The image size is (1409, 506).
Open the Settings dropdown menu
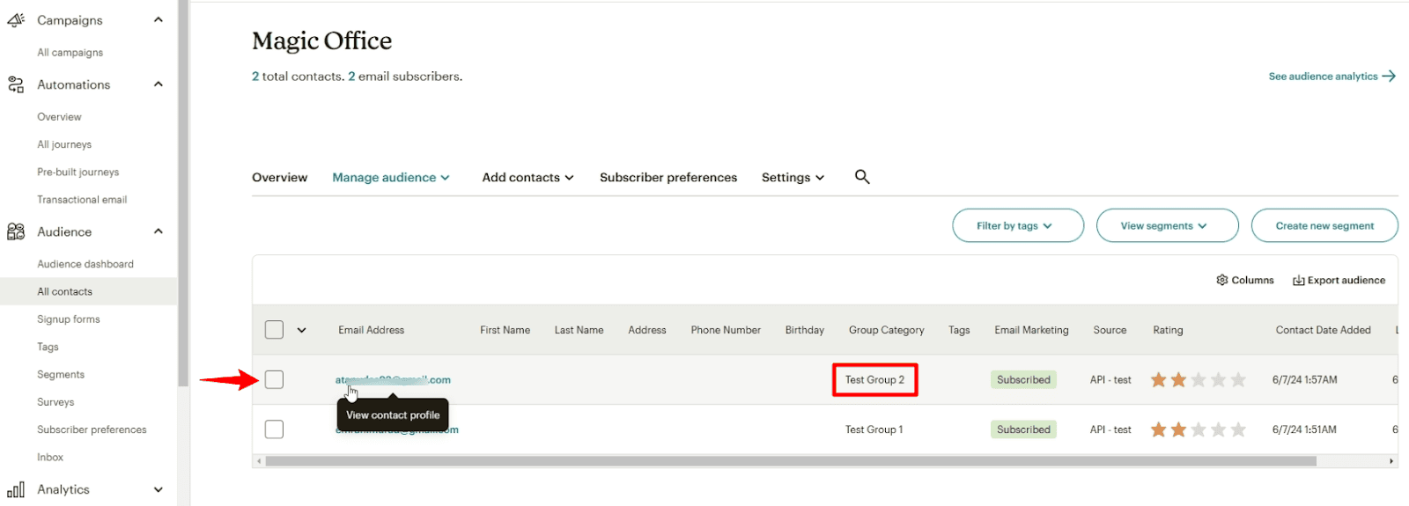pyautogui.click(x=793, y=177)
